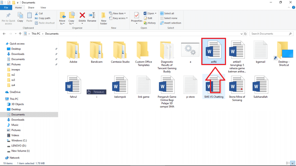Viewport: 296px width, 166px height.
Task: Open the Move to dropdown
Action: pos(62,18)
